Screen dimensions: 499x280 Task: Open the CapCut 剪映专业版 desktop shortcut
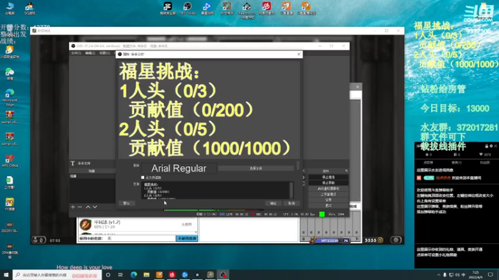[x=168, y=8]
